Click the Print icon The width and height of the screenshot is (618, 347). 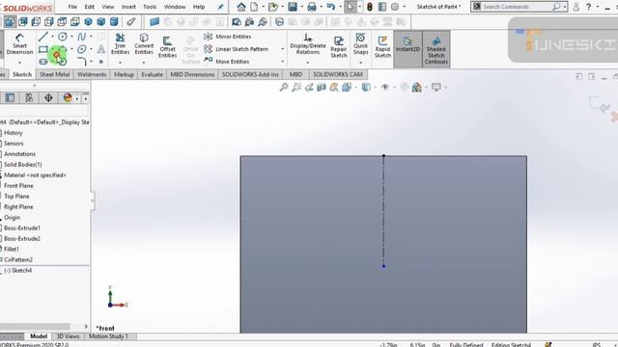311,7
